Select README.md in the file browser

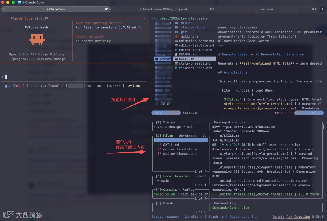click(x=188, y=54)
